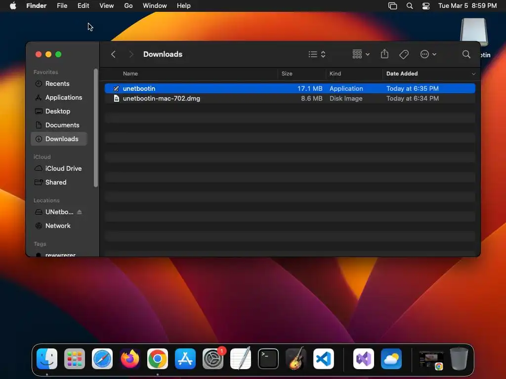Click the unetbootin application icon in the list
Viewport: 506px width, 379px height.
click(x=117, y=88)
